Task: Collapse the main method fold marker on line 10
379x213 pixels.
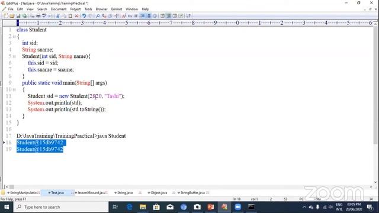Action: click(14, 89)
